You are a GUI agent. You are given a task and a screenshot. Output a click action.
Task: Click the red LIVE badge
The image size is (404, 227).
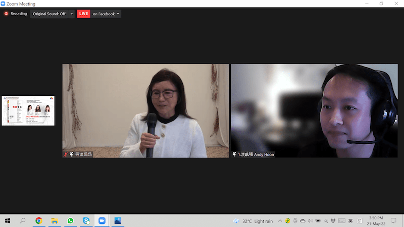tap(83, 14)
